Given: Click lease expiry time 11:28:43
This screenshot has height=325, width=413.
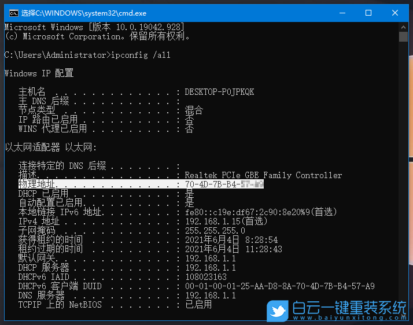Looking at the screenshot, I should click(264, 249).
